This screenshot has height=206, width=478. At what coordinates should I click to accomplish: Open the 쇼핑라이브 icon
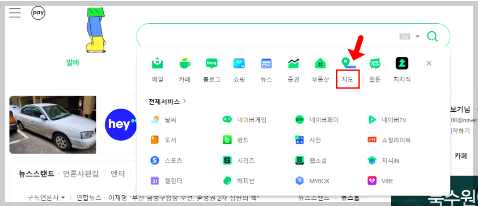pyautogui.click(x=372, y=140)
